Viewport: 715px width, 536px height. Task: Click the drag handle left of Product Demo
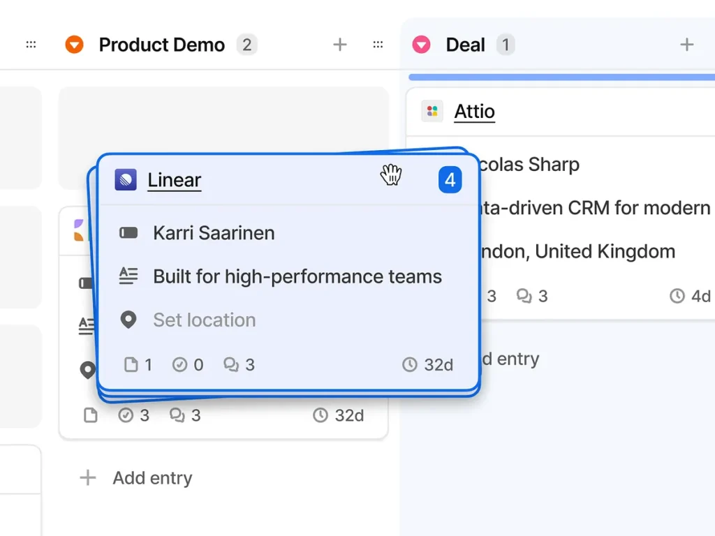point(31,45)
